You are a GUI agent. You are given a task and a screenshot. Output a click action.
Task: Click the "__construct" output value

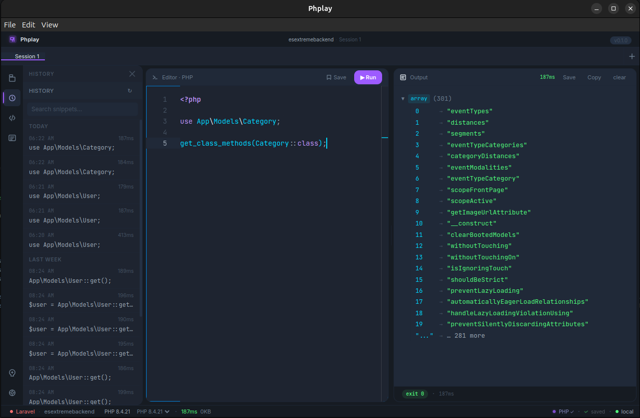[x=471, y=223]
